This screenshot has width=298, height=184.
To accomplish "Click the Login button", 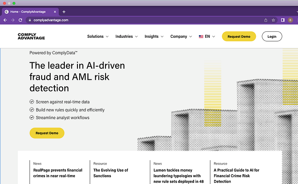I will [x=272, y=36].
